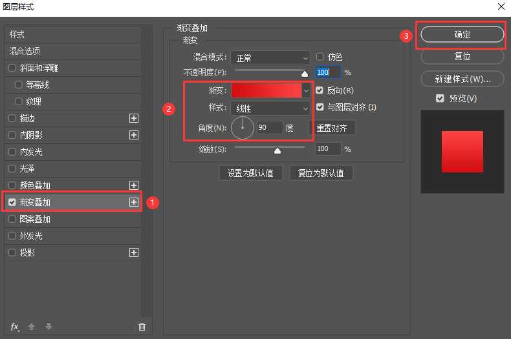
Task: Toggle the 预览(V) preview checkbox
Action: (440, 98)
